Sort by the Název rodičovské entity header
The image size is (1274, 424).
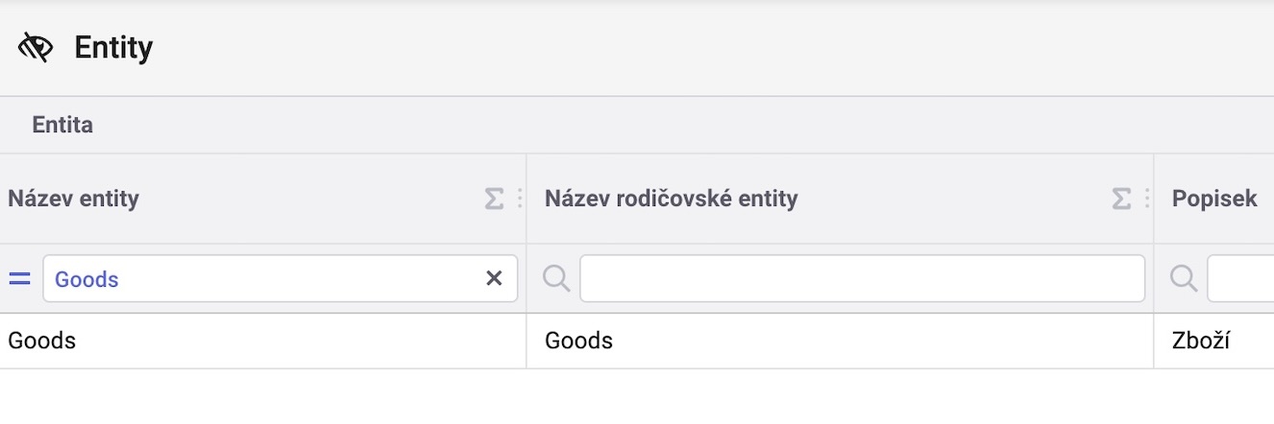point(671,199)
